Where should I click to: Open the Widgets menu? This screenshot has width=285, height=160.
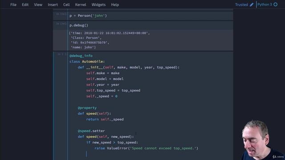coord(98,5)
